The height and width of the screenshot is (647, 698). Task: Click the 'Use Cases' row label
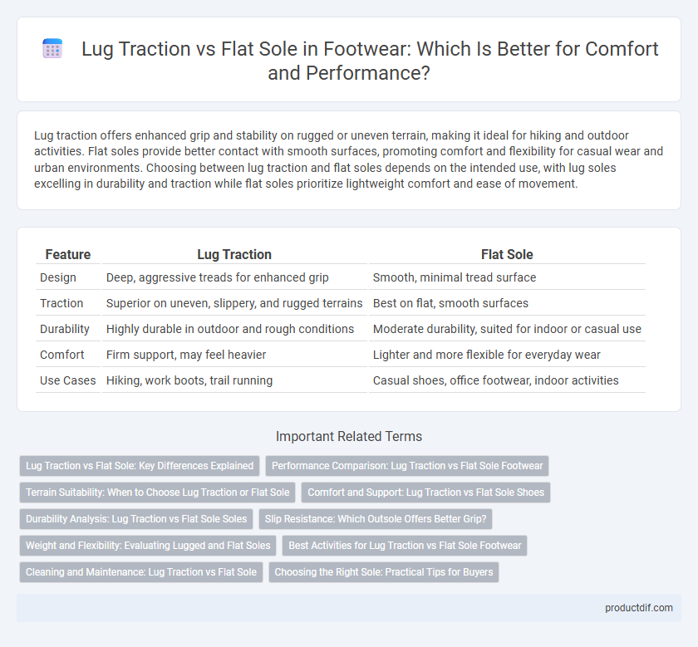[67, 380]
